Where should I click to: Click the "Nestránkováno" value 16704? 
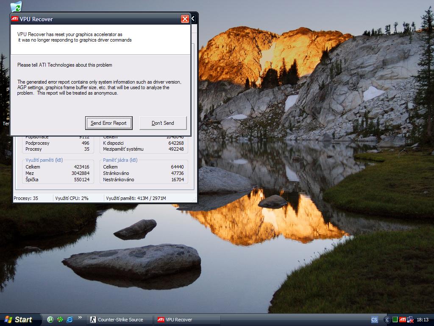178,180
